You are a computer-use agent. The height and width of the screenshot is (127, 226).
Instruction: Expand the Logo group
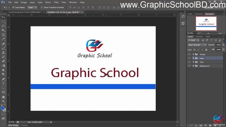click(194, 58)
